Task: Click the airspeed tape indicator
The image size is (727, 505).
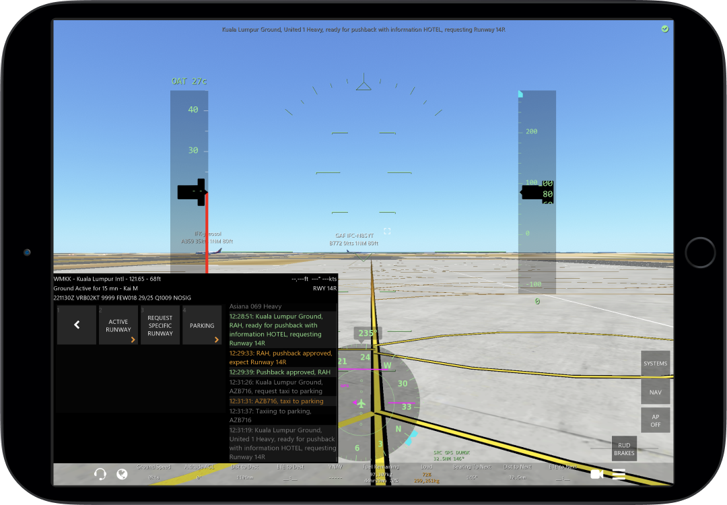Action: click(x=189, y=182)
